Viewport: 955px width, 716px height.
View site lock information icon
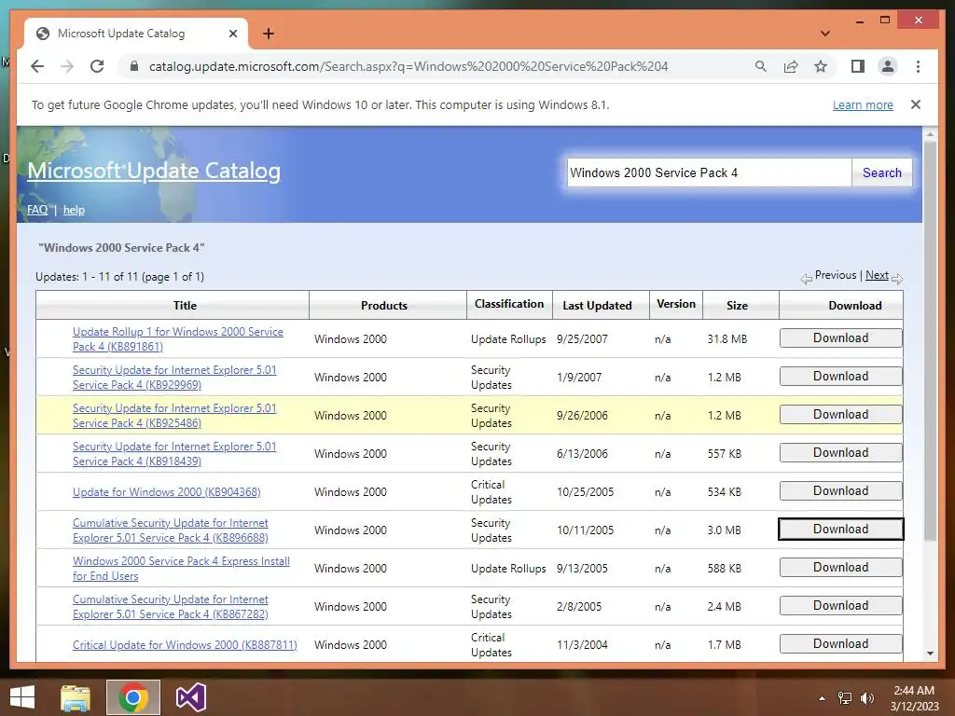coord(134,66)
